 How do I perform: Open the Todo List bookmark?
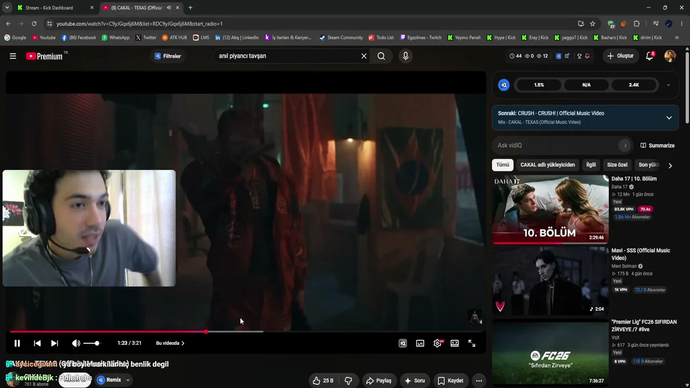point(381,38)
